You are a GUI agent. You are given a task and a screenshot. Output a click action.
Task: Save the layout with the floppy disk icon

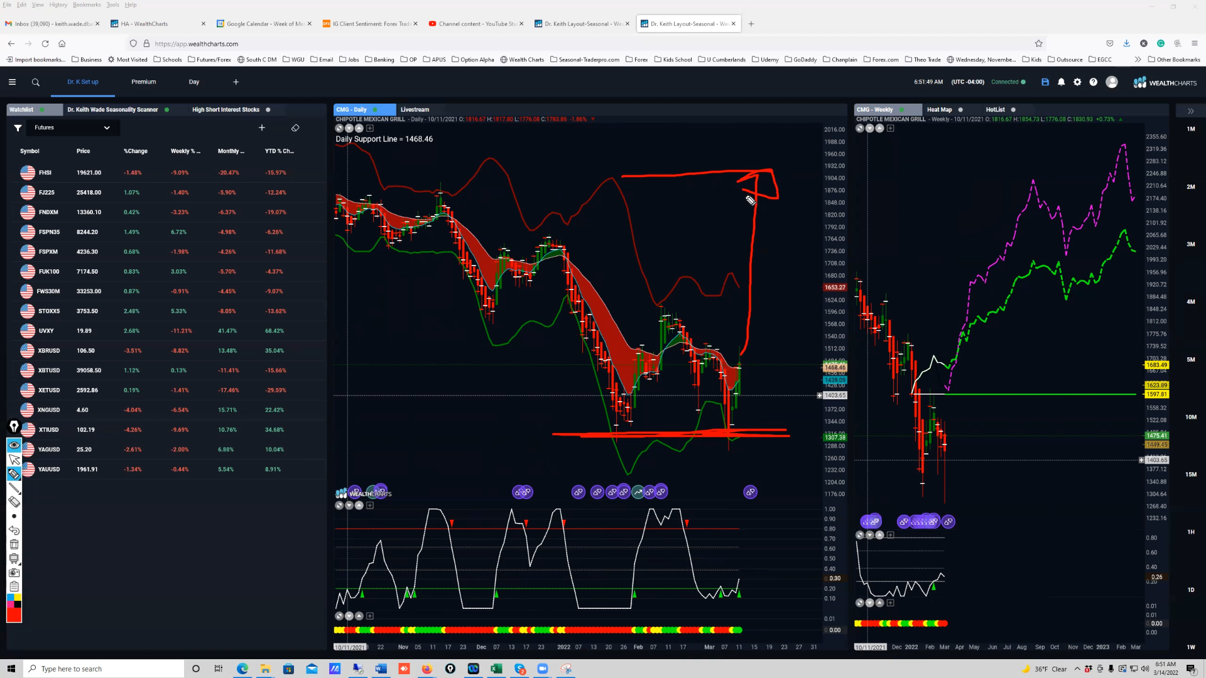(x=1045, y=82)
